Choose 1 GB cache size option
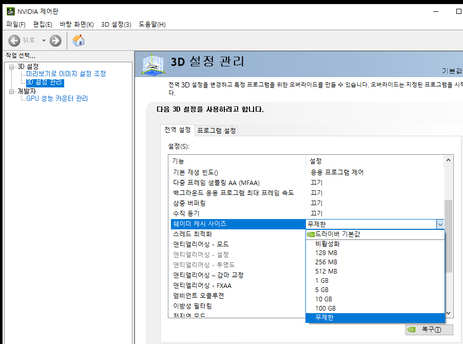This screenshot has height=344, width=463. coord(375,280)
